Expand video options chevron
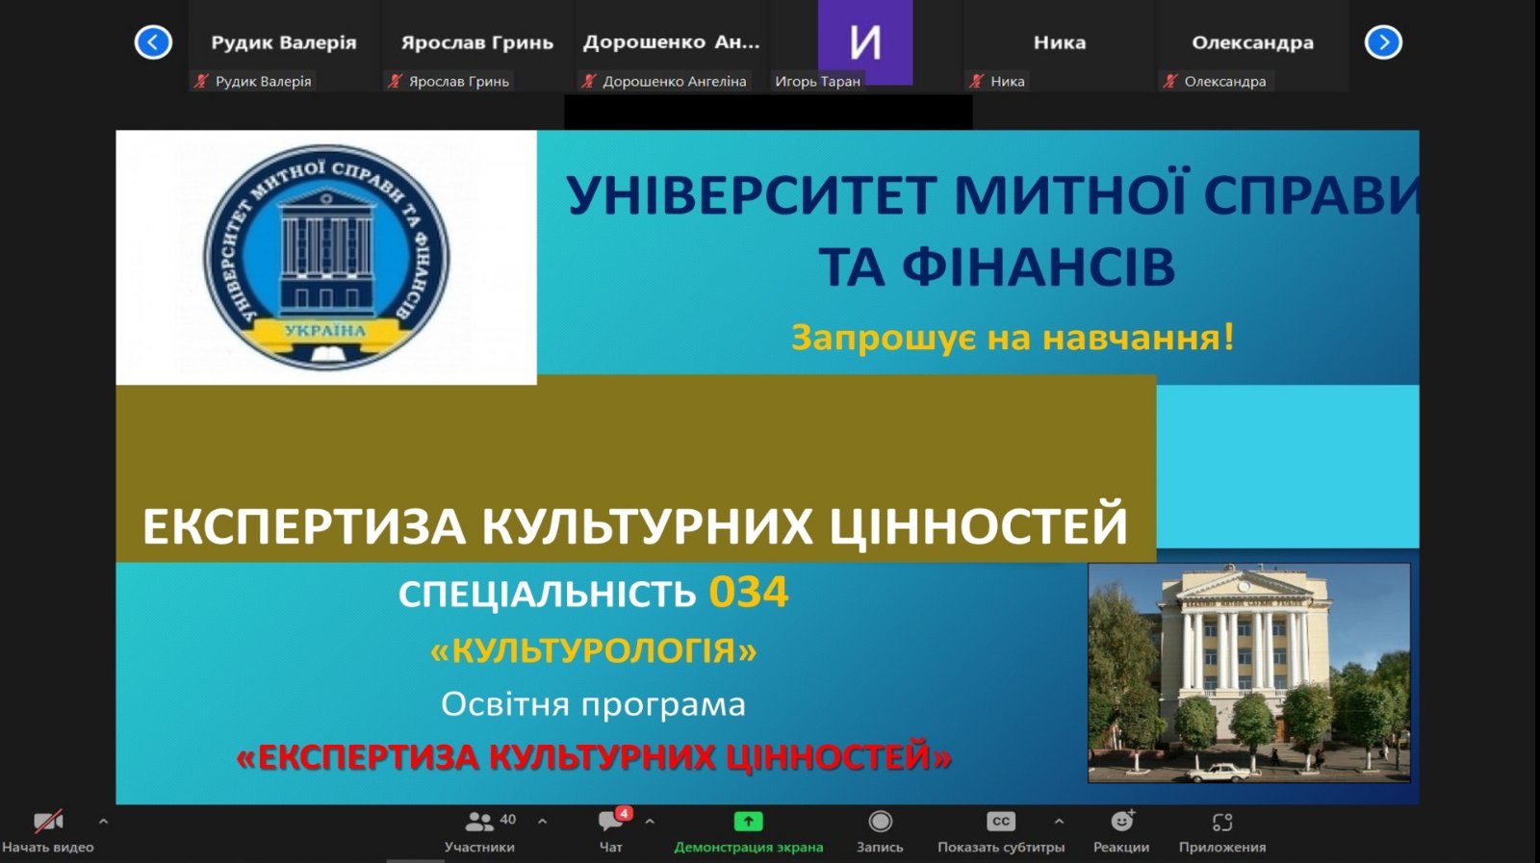The image size is (1540, 863). [x=103, y=822]
